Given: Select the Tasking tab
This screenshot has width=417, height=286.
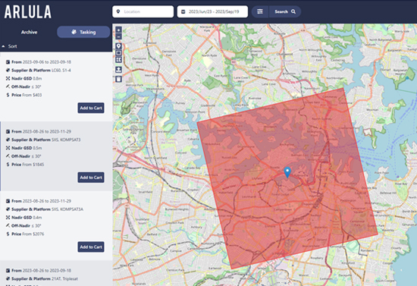Looking at the screenshot, I should coord(83,32).
